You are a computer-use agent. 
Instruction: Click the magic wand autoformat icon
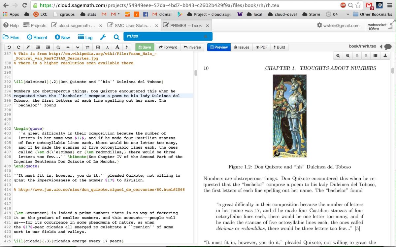28,47
